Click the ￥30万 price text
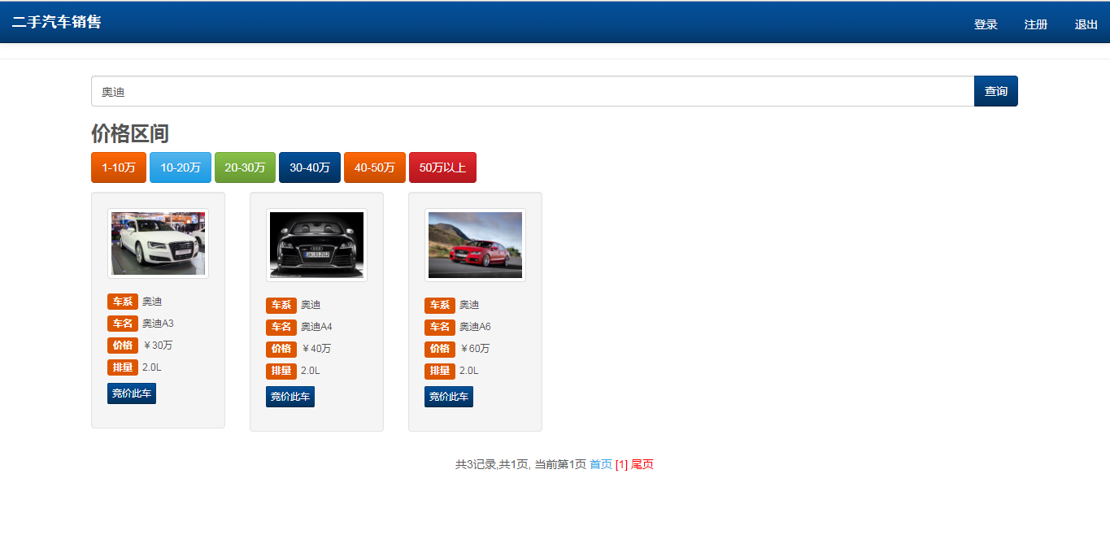1110x539 pixels. coord(158,346)
